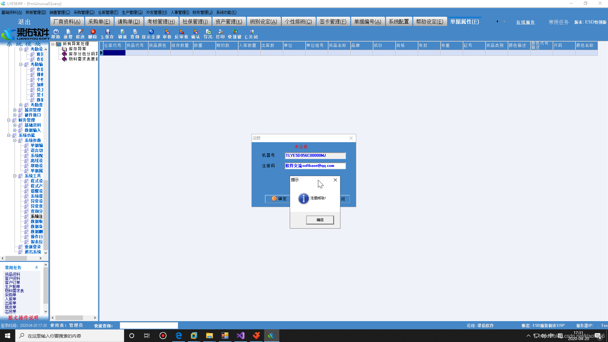Open the 在线服务 link
This screenshot has height=342, width=608.
525,22
